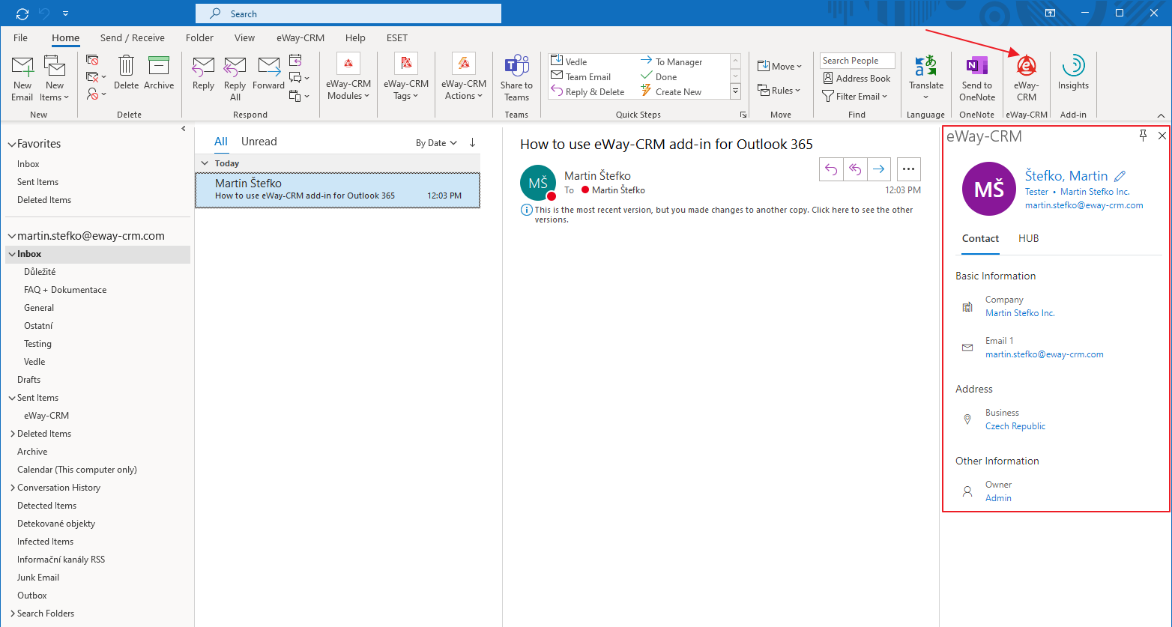Click Reply All in ribbon
1172x627 pixels.
pos(235,78)
